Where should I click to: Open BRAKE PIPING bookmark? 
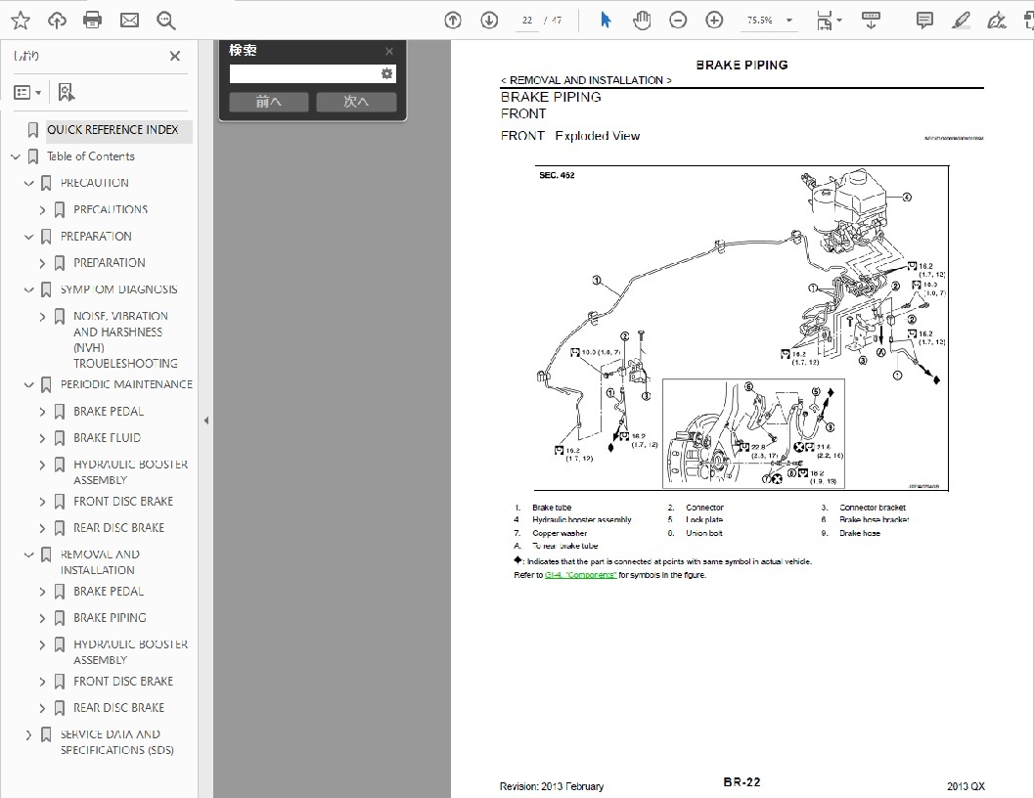[111, 618]
